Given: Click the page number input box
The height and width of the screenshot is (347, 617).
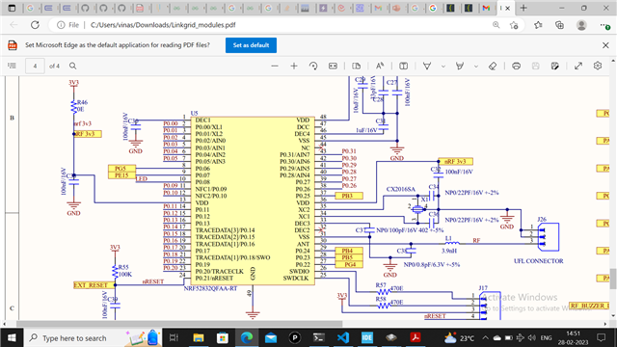Looking at the screenshot, I should pyautogui.click(x=35, y=67).
